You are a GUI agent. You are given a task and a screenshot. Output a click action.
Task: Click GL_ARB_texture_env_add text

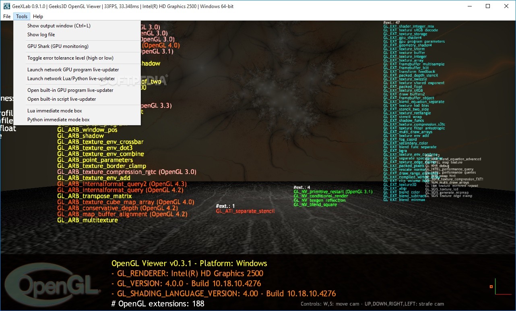coord(94,178)
